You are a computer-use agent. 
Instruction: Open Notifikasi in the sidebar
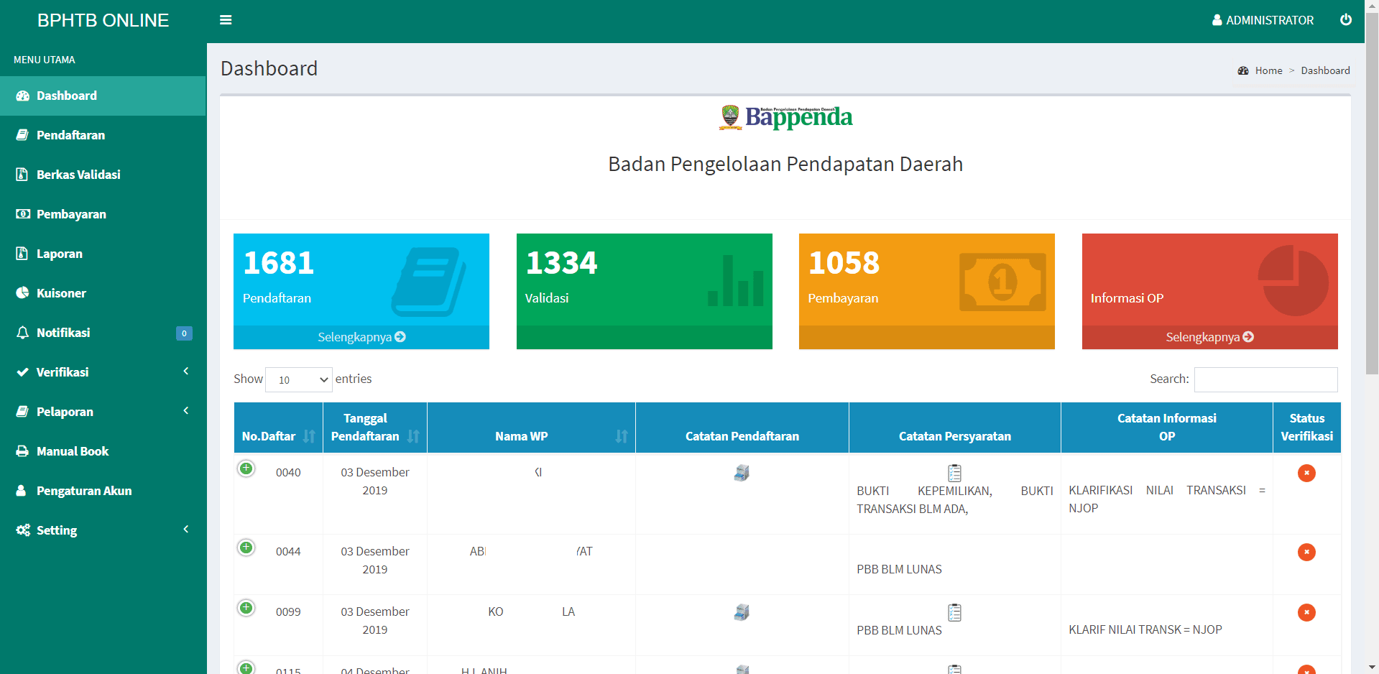(103, 333)
